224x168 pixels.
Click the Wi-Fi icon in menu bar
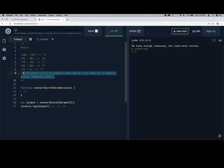[x=181, y=15]
